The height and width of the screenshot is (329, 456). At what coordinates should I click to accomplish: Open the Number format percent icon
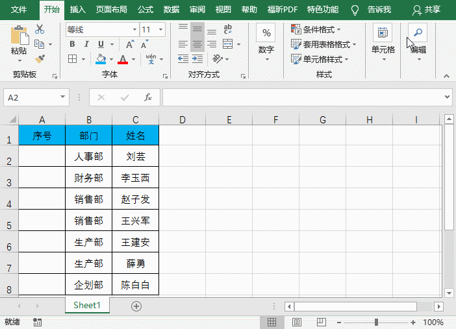266,32
